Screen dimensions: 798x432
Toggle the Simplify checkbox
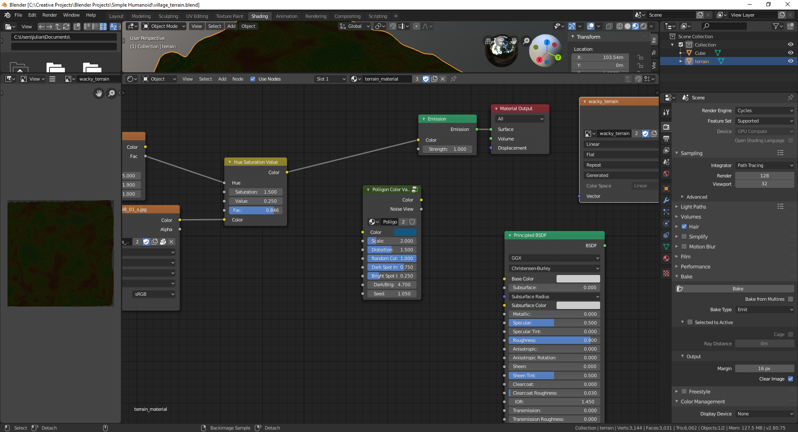pyautogui.click(x=684, y=237)
